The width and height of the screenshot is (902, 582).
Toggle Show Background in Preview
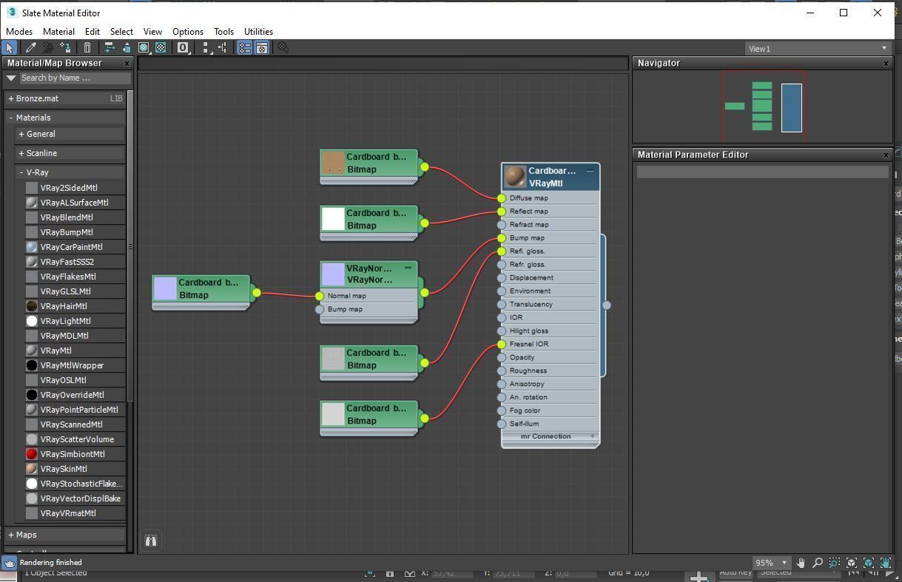pyautogui.click(x=161, y=48)
